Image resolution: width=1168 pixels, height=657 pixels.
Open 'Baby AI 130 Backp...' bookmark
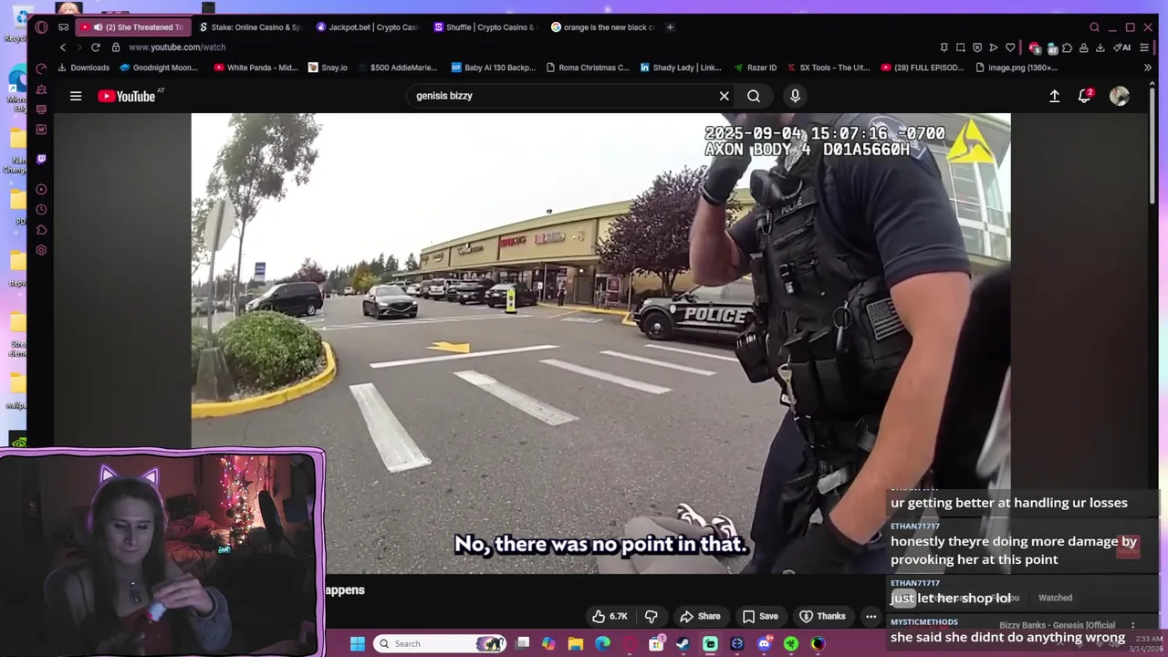tap(494, 68)
